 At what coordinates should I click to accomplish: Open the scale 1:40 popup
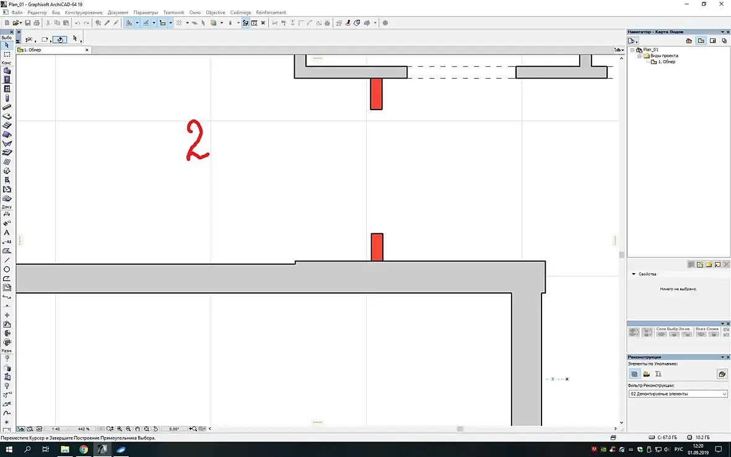coord(56,429)
